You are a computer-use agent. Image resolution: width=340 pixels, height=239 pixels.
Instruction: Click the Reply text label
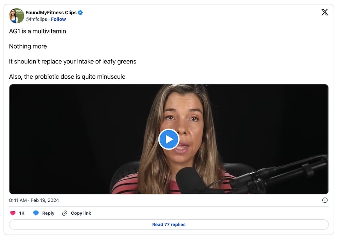[48, 213]
